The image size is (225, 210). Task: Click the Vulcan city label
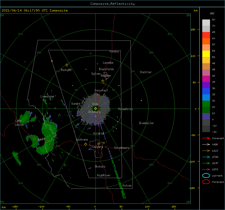[127, 186]
